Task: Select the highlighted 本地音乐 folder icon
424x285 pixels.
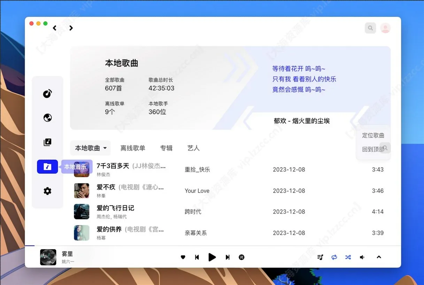Action: point(47,167)
